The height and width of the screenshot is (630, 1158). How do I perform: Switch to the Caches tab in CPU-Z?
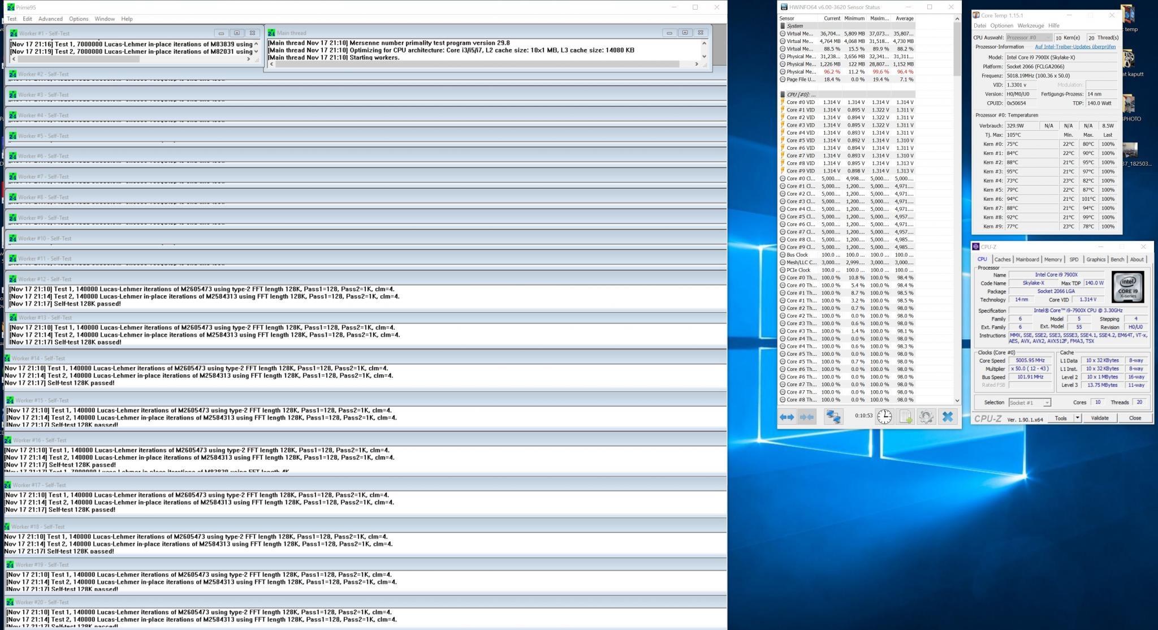pyautogui.click(x=1003, y=260)
